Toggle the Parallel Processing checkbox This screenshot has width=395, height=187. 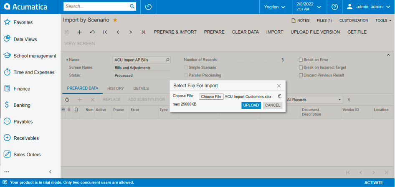(186, 75)
